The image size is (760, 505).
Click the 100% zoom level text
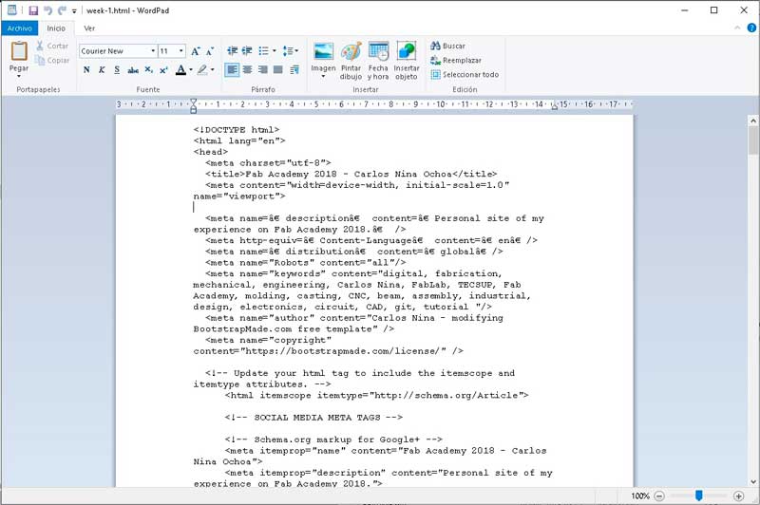pos(639,496)
